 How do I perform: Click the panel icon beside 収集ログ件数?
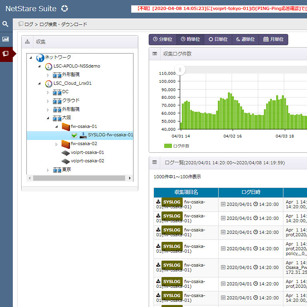pyautogui.click(x=155, y=54)
